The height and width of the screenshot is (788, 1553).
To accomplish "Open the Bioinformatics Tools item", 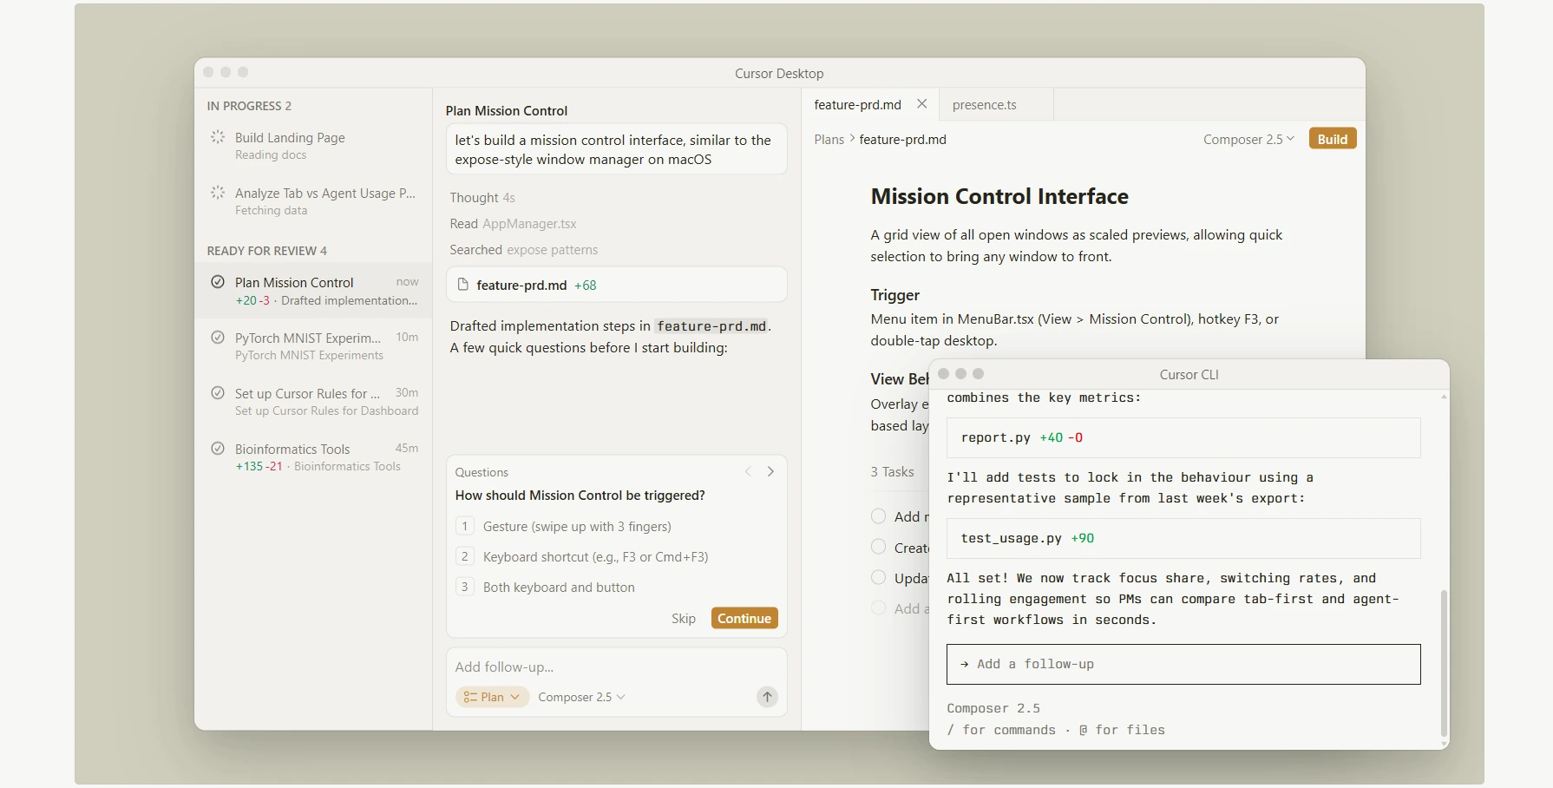I will click(x=313, y=456).
